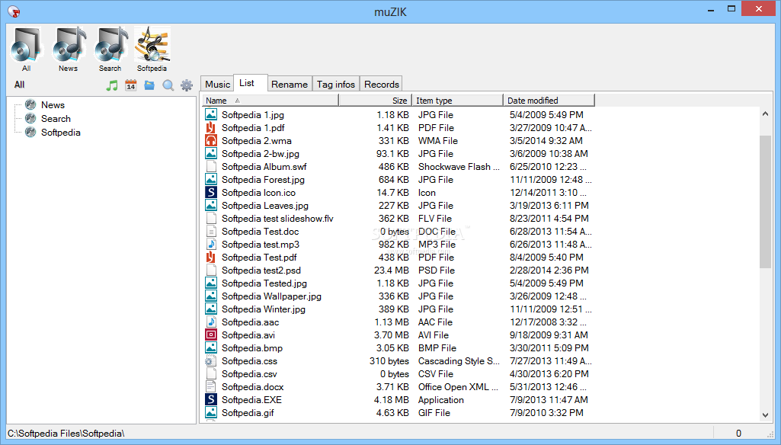The height and width of the screenshot is (445, 781).
Task: Click the audio icon beside Softpedia test.mp3
Action: point(211,244)
